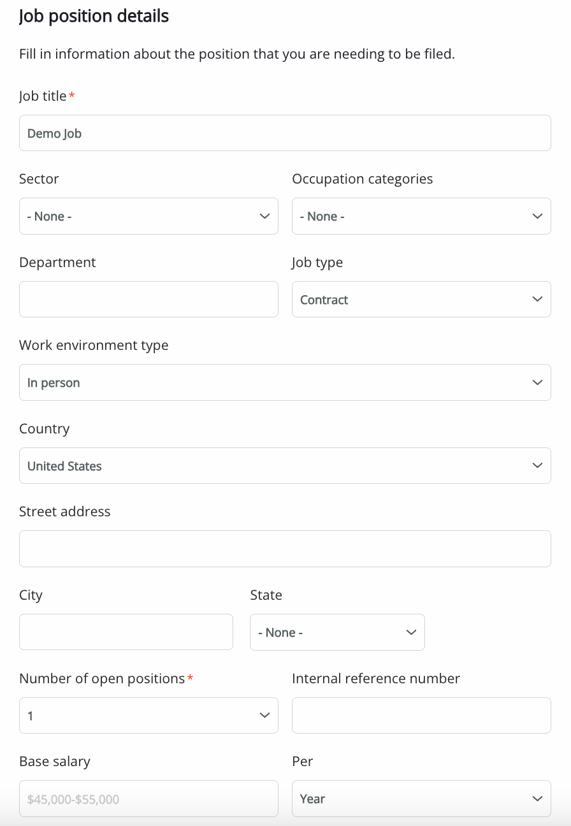
Task: Click the chevron arrow in State select
Action: pyautogui.click(x=411, y=632)
